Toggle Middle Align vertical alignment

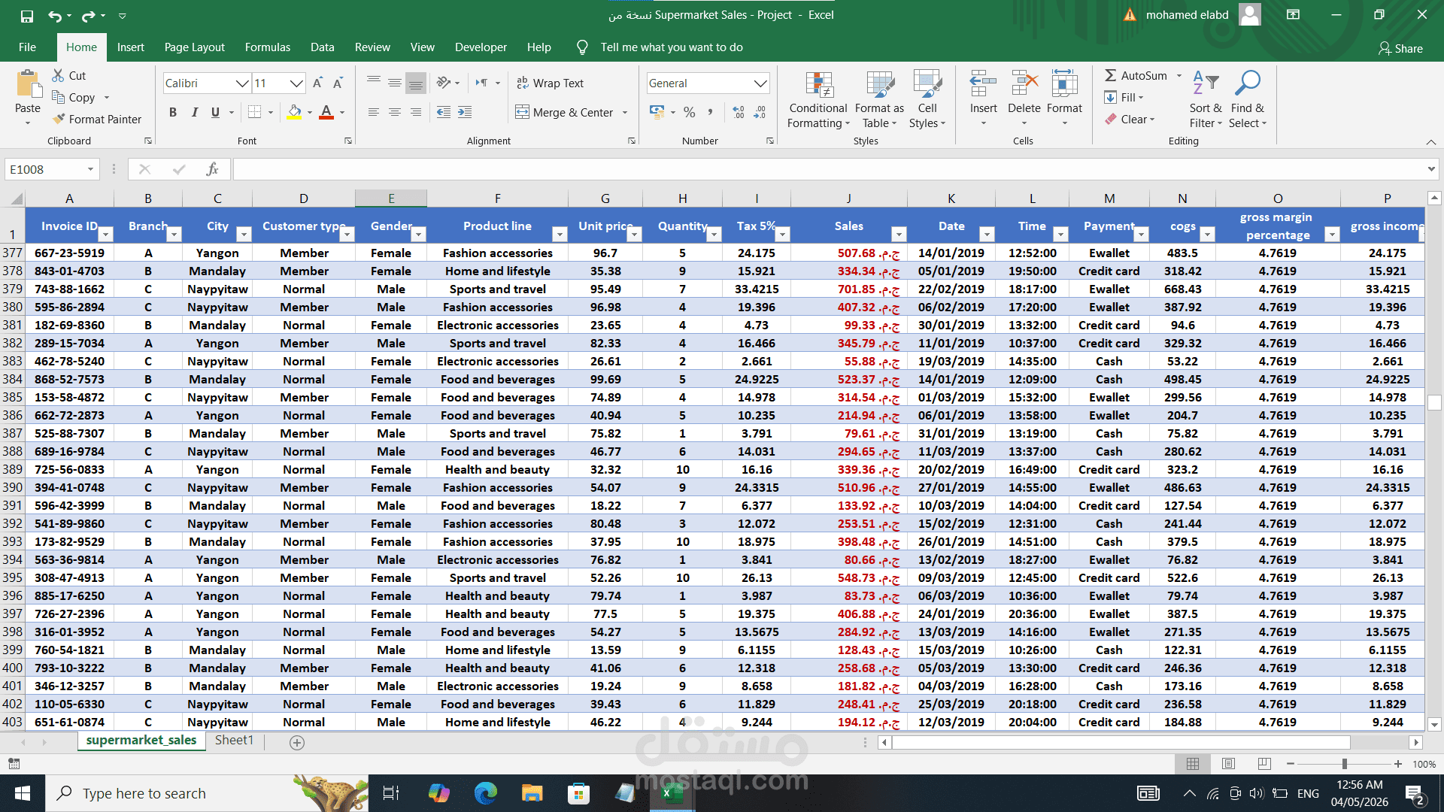[394, 83]
